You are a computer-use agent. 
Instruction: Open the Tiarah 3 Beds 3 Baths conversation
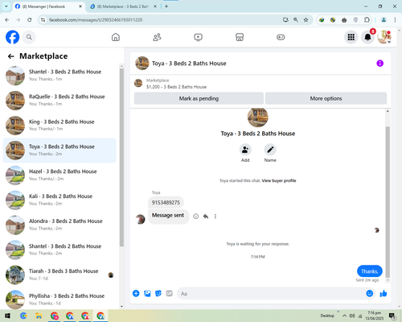[x=59, y=275]
